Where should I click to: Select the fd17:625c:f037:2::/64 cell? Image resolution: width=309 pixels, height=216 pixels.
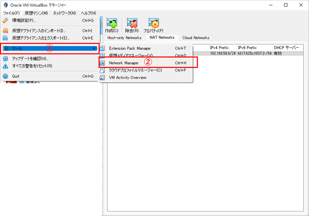coord(254,53)
